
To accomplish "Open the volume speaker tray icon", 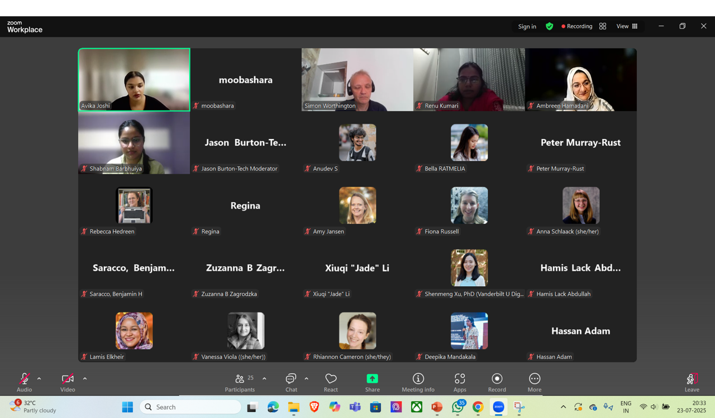I will click(654, 407).
